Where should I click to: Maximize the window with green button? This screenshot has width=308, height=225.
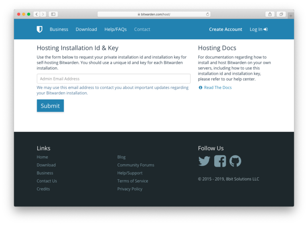click(29, 14)
